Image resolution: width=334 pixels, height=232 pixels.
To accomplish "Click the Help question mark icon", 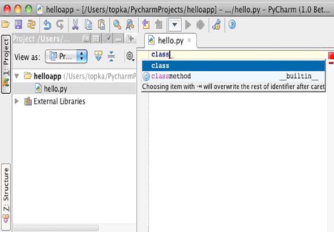I will (232, 25).
